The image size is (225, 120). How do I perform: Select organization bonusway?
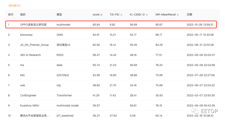click(x=26, y=35)
